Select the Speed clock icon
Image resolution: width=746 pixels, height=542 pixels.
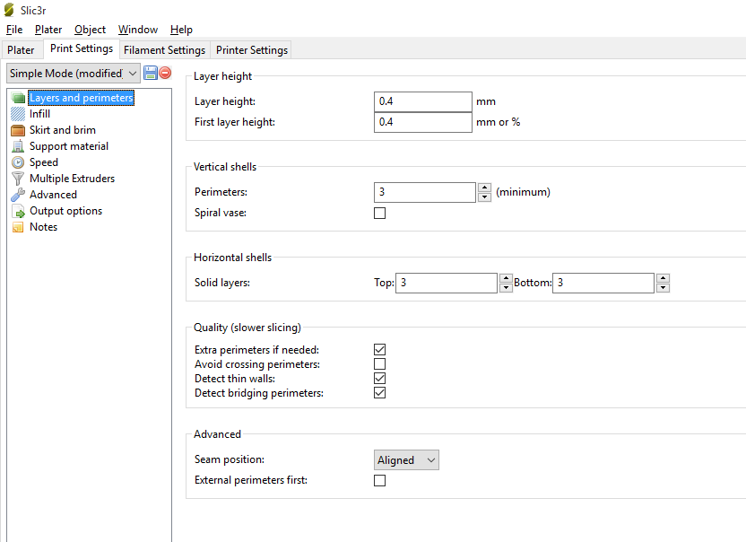click(x=18, y=162)
